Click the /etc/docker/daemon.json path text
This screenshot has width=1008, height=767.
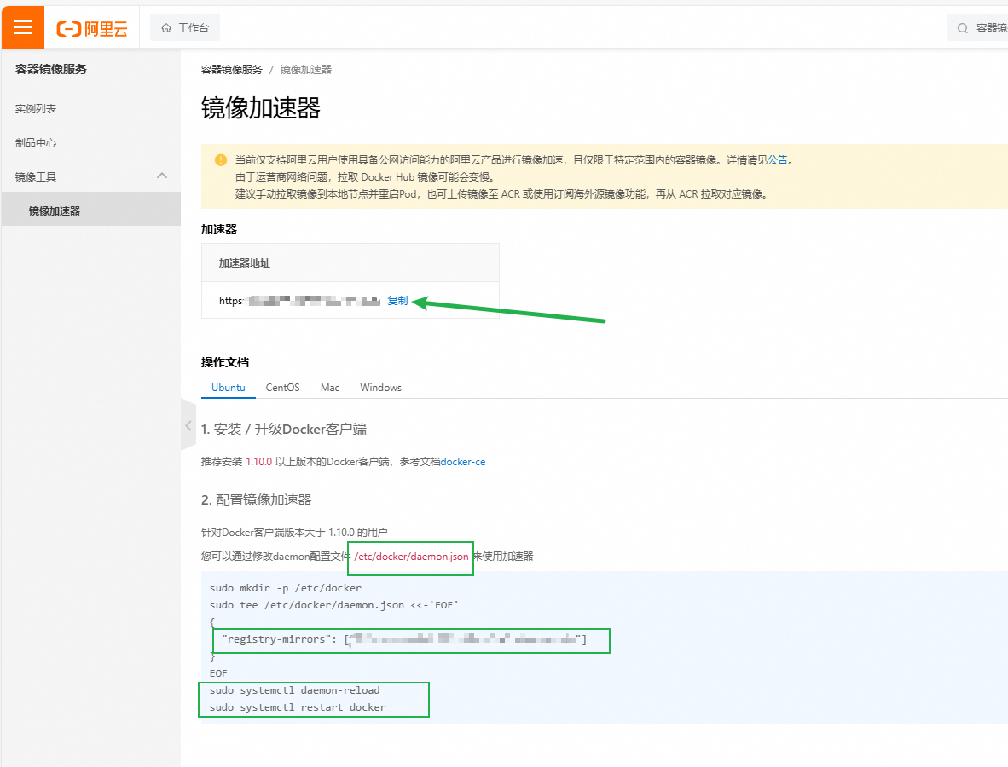(411, 557)
